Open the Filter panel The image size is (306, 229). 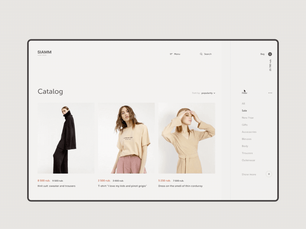[x=244, y=92]
